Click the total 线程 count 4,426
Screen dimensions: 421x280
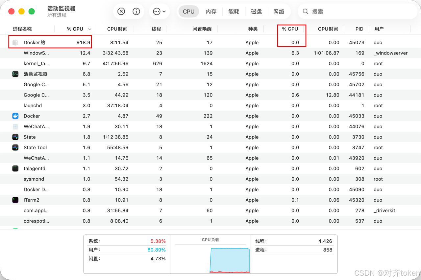(325, 241)
